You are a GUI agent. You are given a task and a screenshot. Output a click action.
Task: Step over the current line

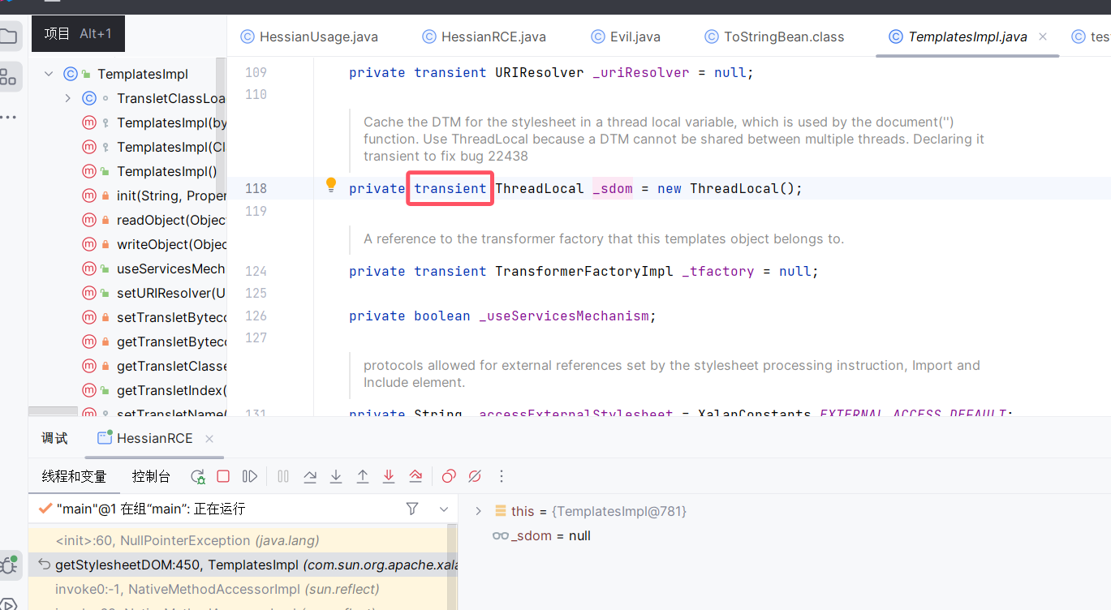310,476
